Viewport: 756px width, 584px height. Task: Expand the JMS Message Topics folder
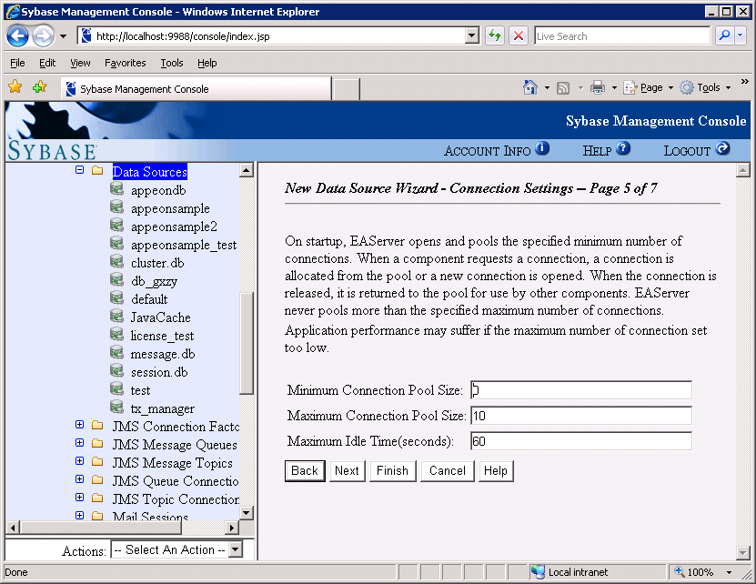point(79,461)
